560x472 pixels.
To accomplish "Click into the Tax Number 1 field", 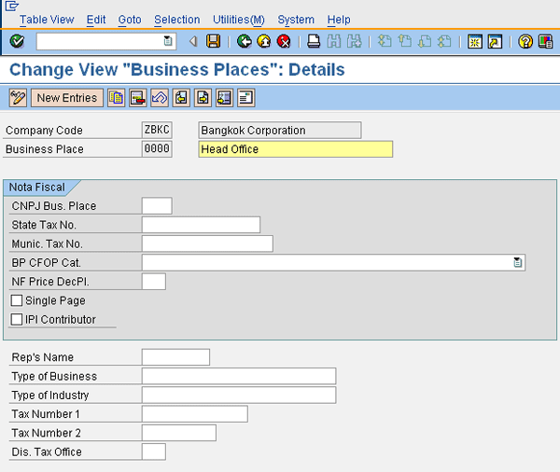I will pyautogui.click(x=194, y=414).
